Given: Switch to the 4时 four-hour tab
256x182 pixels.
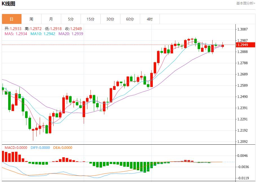Looking at the screenshot, I should pos(150,19).
